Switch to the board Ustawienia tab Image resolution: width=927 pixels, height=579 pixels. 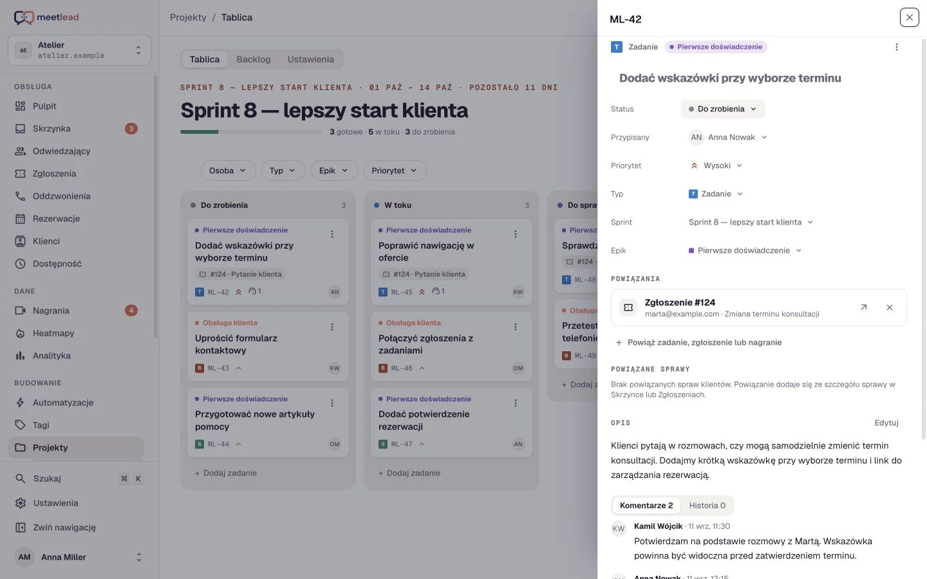point(311,59)
